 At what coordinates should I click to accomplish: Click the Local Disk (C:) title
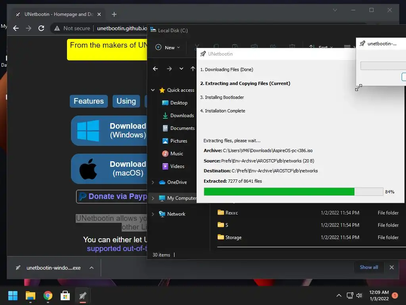[173, 30]
